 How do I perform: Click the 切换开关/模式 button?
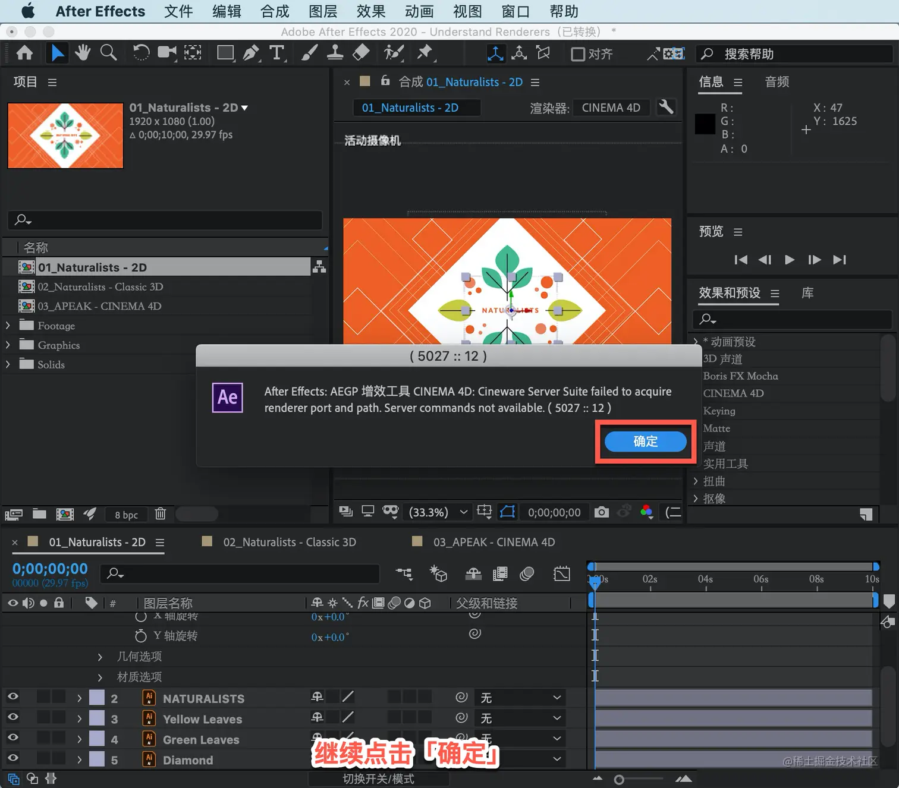tap(379, 779)
